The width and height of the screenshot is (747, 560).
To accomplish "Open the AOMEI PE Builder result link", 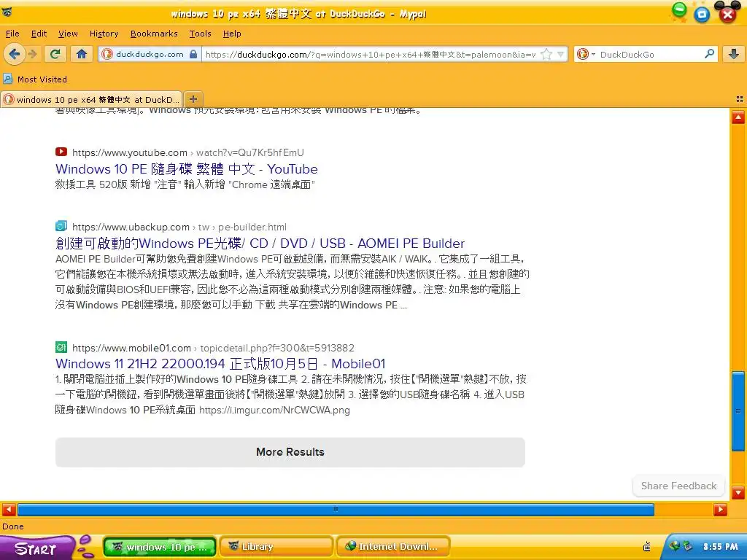I will (x=260, y=244).
